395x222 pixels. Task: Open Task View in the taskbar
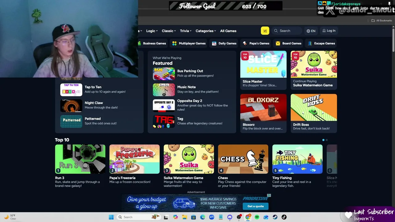pos(166,217)
